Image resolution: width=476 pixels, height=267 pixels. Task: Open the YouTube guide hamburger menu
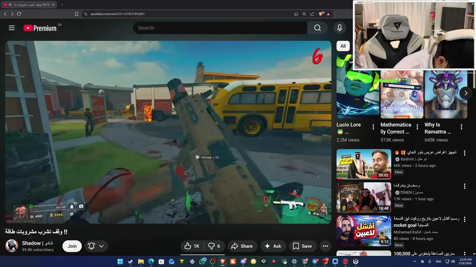(x=12, y=28)
